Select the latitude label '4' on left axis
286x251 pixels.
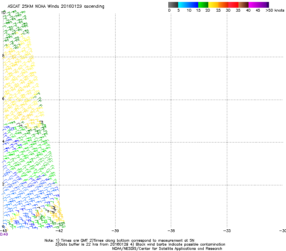point(3,141)
